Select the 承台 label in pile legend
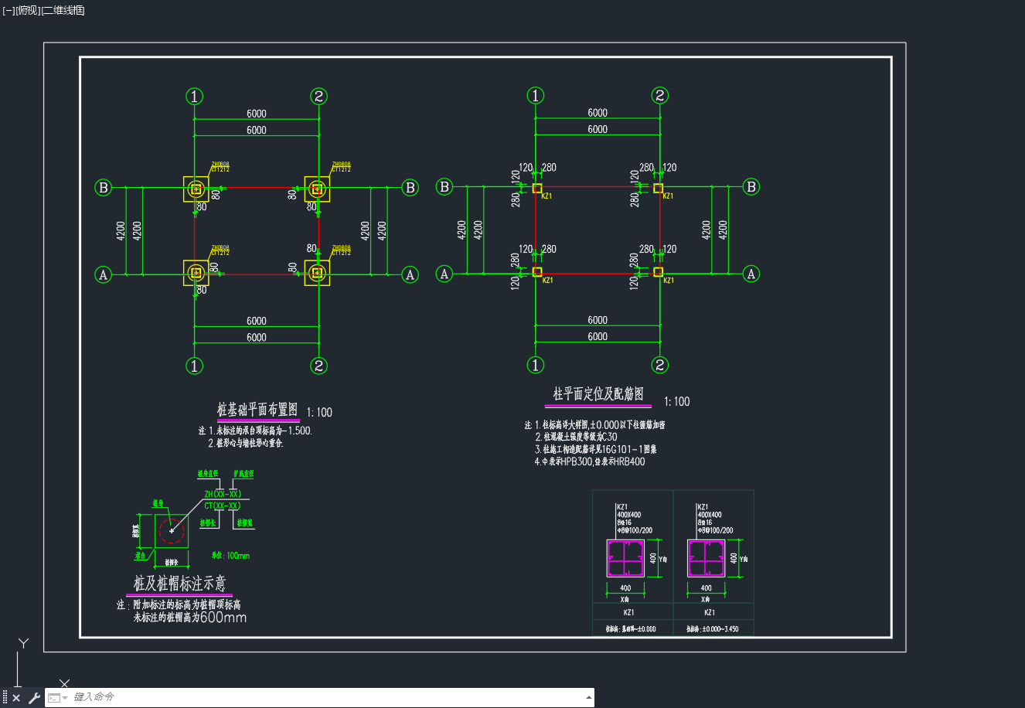This screenshot has width=1025, height=708. [x=141, y=556]
